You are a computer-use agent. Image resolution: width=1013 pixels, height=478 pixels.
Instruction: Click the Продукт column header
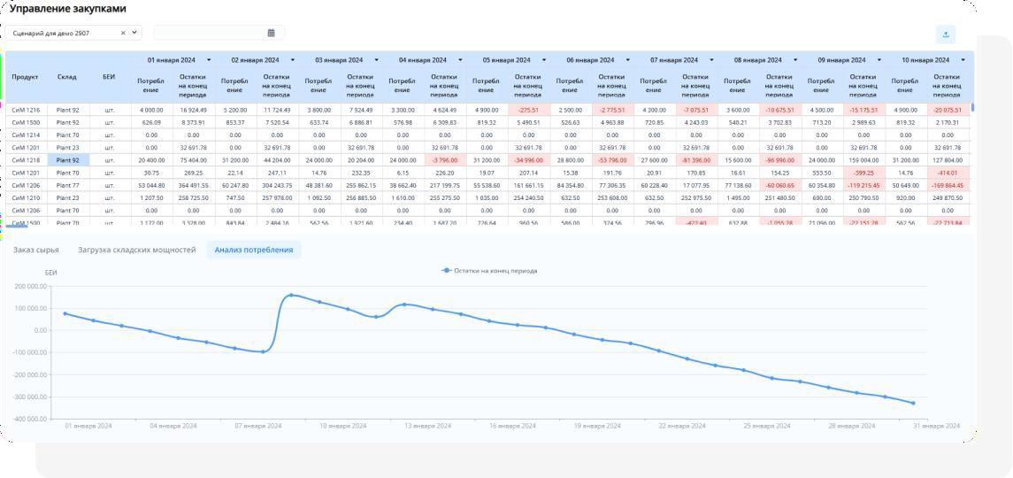pos(25,77)
